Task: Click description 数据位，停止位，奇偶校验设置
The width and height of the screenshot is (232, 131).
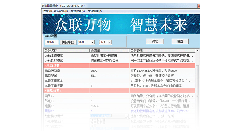Action: click(x=152, y=76)
